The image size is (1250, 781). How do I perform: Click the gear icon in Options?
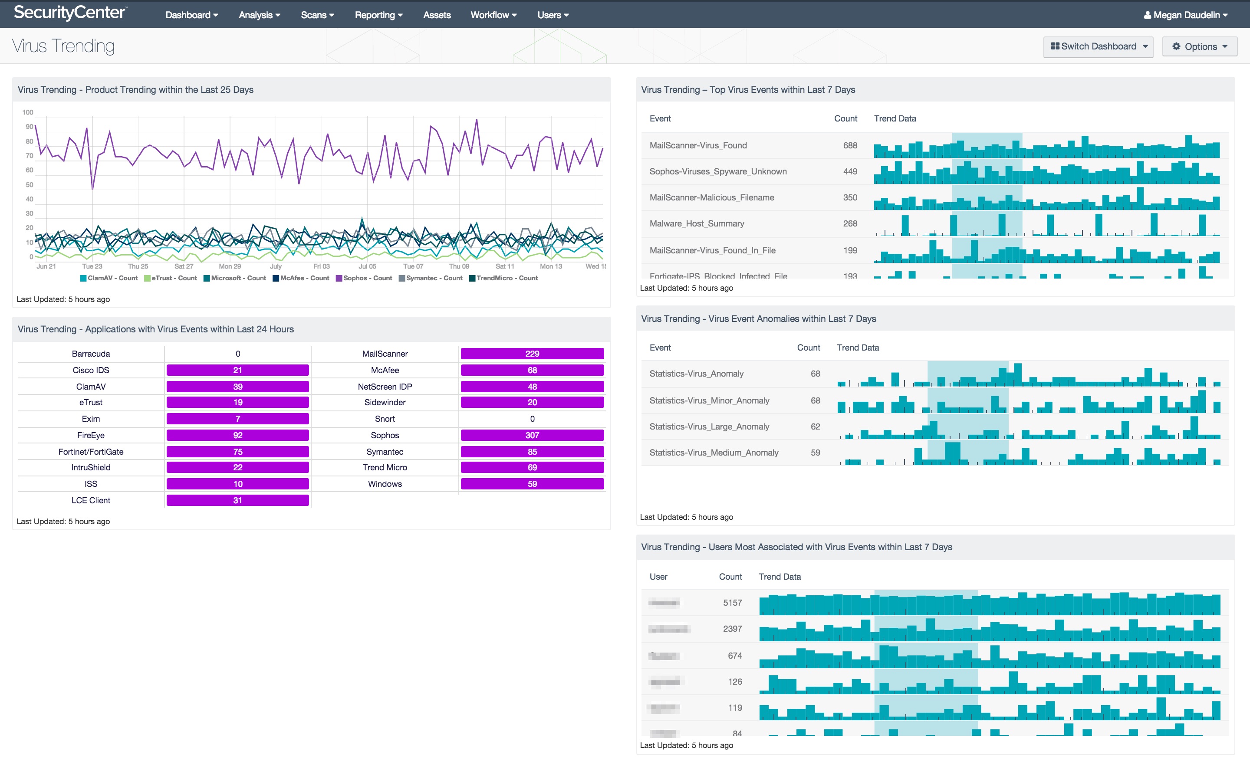click(x=1176, y=46)
